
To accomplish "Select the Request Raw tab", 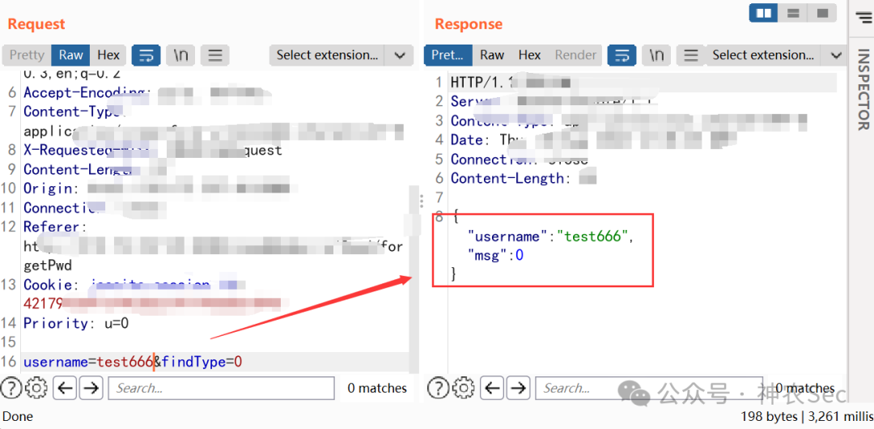I will coord(70,55).
